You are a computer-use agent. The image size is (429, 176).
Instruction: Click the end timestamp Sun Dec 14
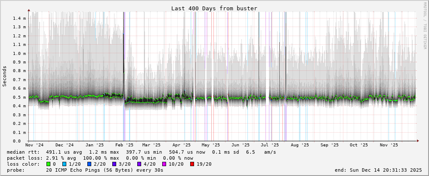pyautogui.click(x=378, y=170)
